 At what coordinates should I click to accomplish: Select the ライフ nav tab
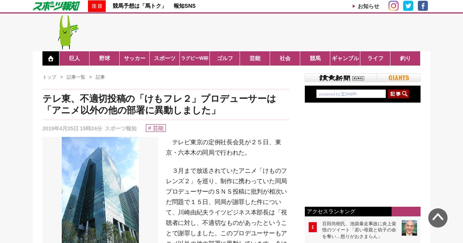coord(375,59)
